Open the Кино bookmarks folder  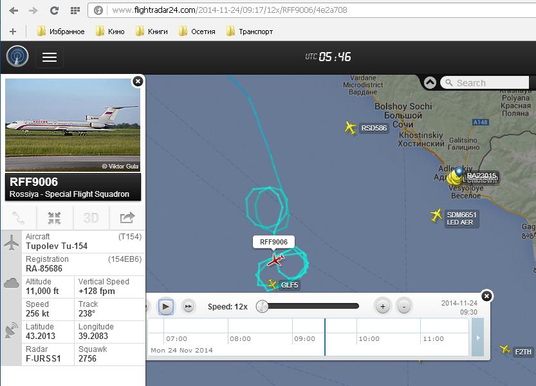point(110,32)
